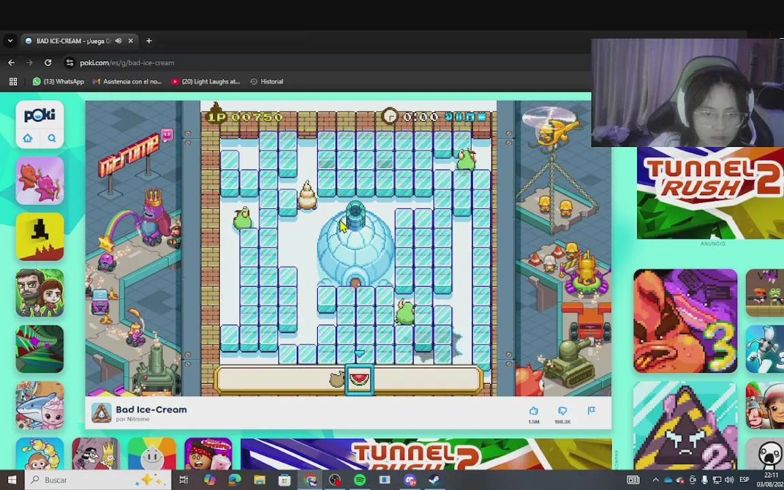Open the 'Asistencia con el no...' bookmark
The image size is (784, 490).
tap(127, 82)
